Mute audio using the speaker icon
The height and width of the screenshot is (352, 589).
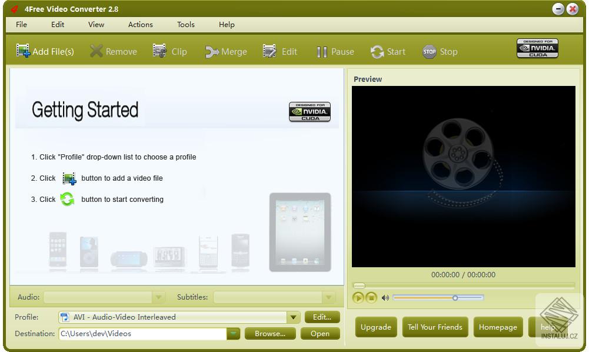pos(385,298)
